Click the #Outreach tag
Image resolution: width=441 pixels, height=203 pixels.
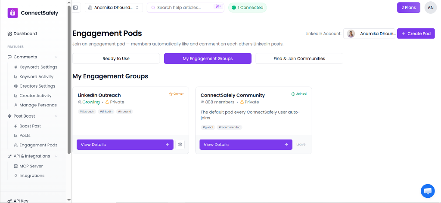point(87,111)
